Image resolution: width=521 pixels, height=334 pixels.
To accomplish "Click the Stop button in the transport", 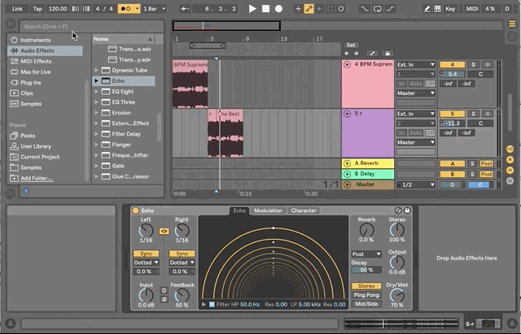I will pyautogui.click(x=265, y=8).
